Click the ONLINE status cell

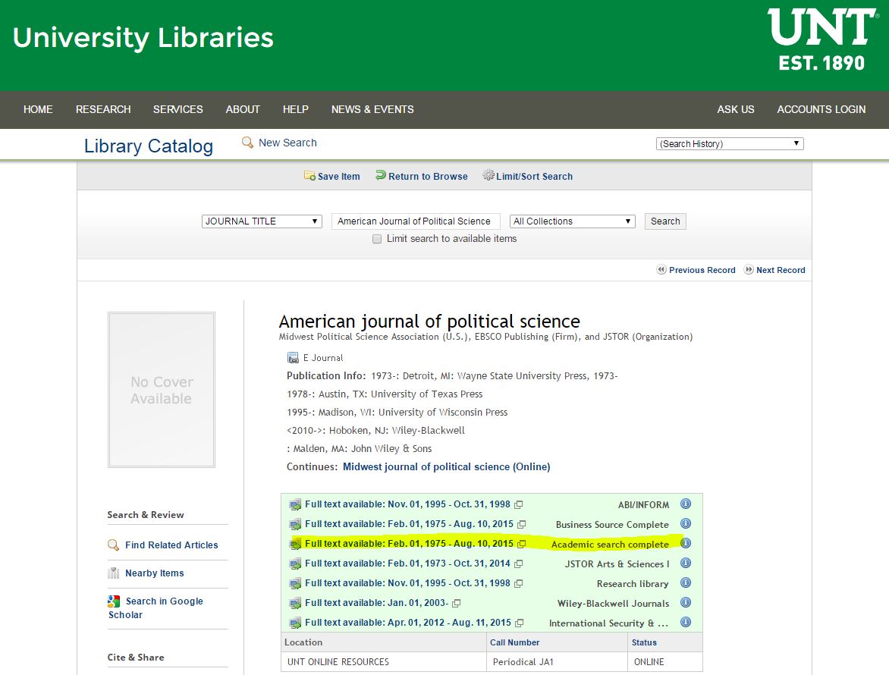click(x=665, y=662)
